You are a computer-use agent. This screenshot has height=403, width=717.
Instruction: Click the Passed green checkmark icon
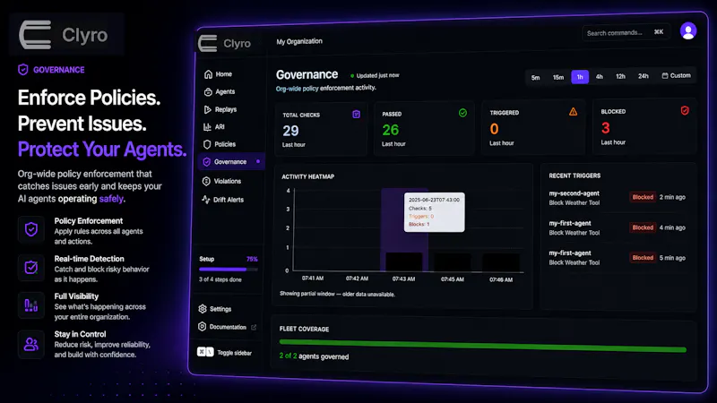click(462, 113)
